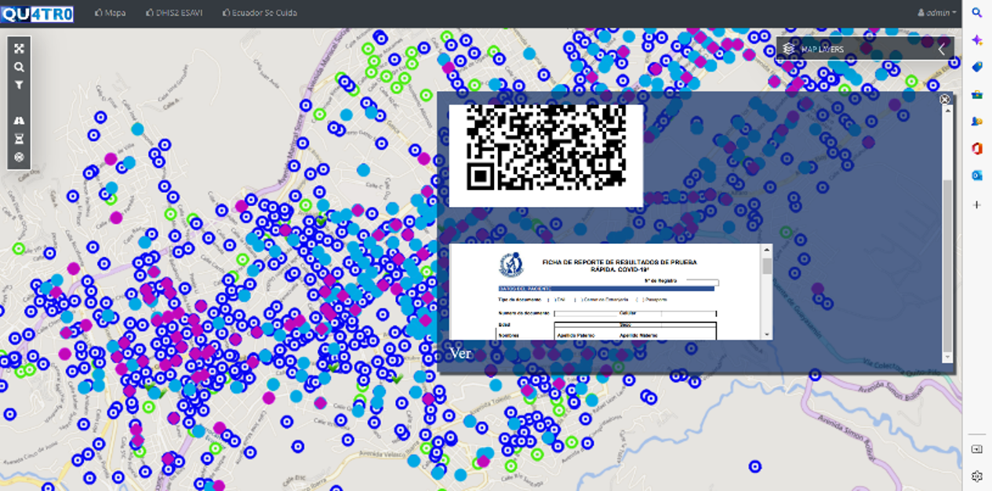Click the embedded document scroll up arrow

pos(767,249)
